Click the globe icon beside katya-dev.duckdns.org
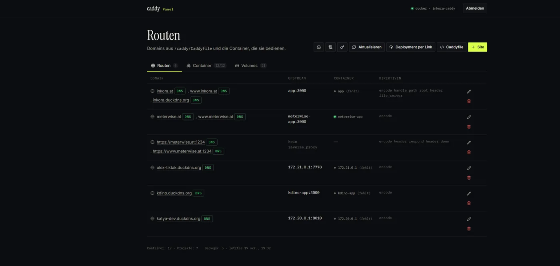The width and height of the screenshot is (560, 266). [x=152, y=219]
